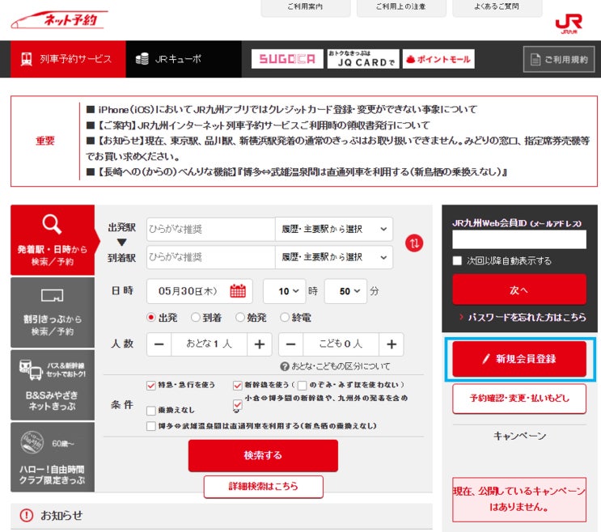Click パスワードを忘れた方はこちら link
Viewport: 601px width, 532px height.
(527, 317)
